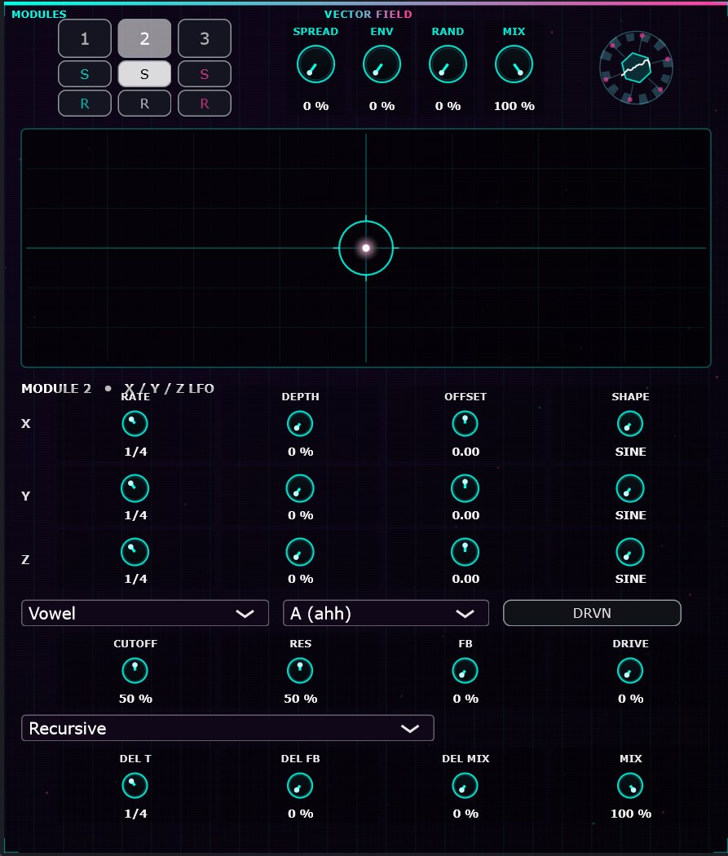Viewport: 728px width, 856px height.
Task: Click the Z row DEPTH knob
Action: 300,552
